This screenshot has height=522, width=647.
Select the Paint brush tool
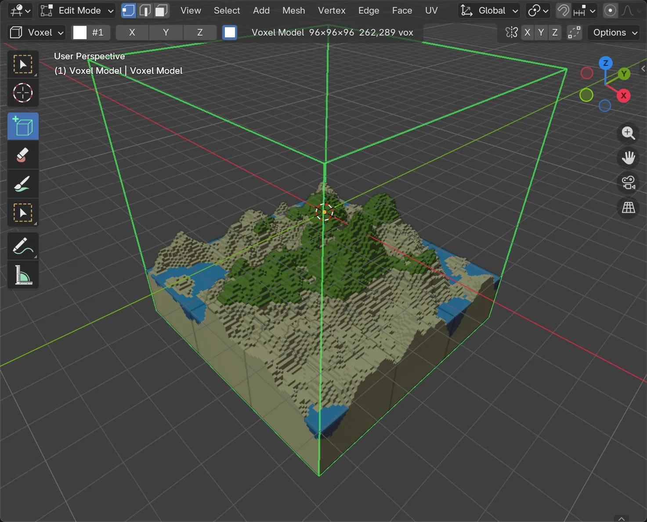click(23, 184)
